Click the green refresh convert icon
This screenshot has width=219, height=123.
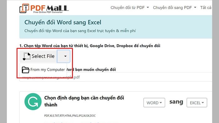point(33,101)
